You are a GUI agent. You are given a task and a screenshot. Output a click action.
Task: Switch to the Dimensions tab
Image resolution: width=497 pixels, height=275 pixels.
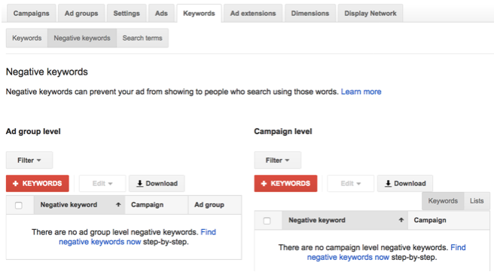click(310, 14)
